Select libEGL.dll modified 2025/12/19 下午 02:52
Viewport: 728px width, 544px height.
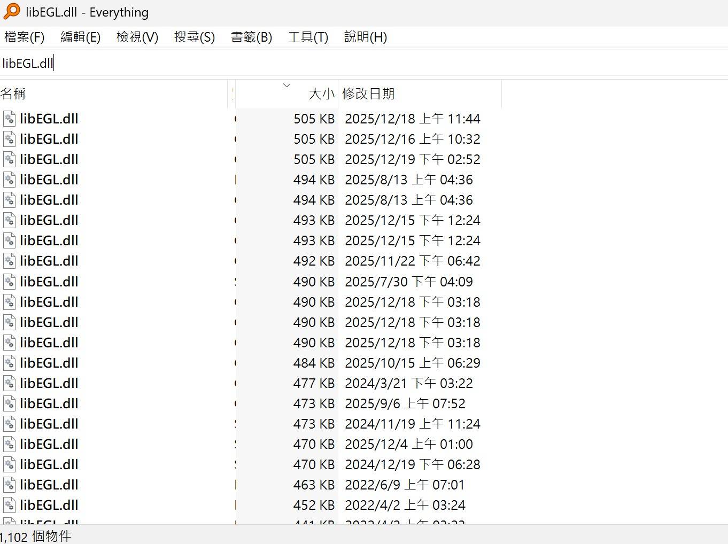click(49, 159)
